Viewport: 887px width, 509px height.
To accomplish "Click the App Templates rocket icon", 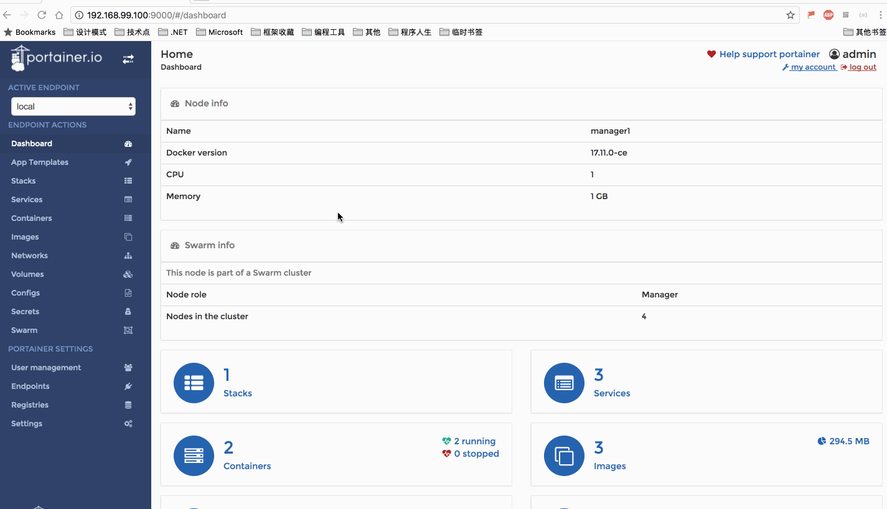I will [x=128, y=162].
